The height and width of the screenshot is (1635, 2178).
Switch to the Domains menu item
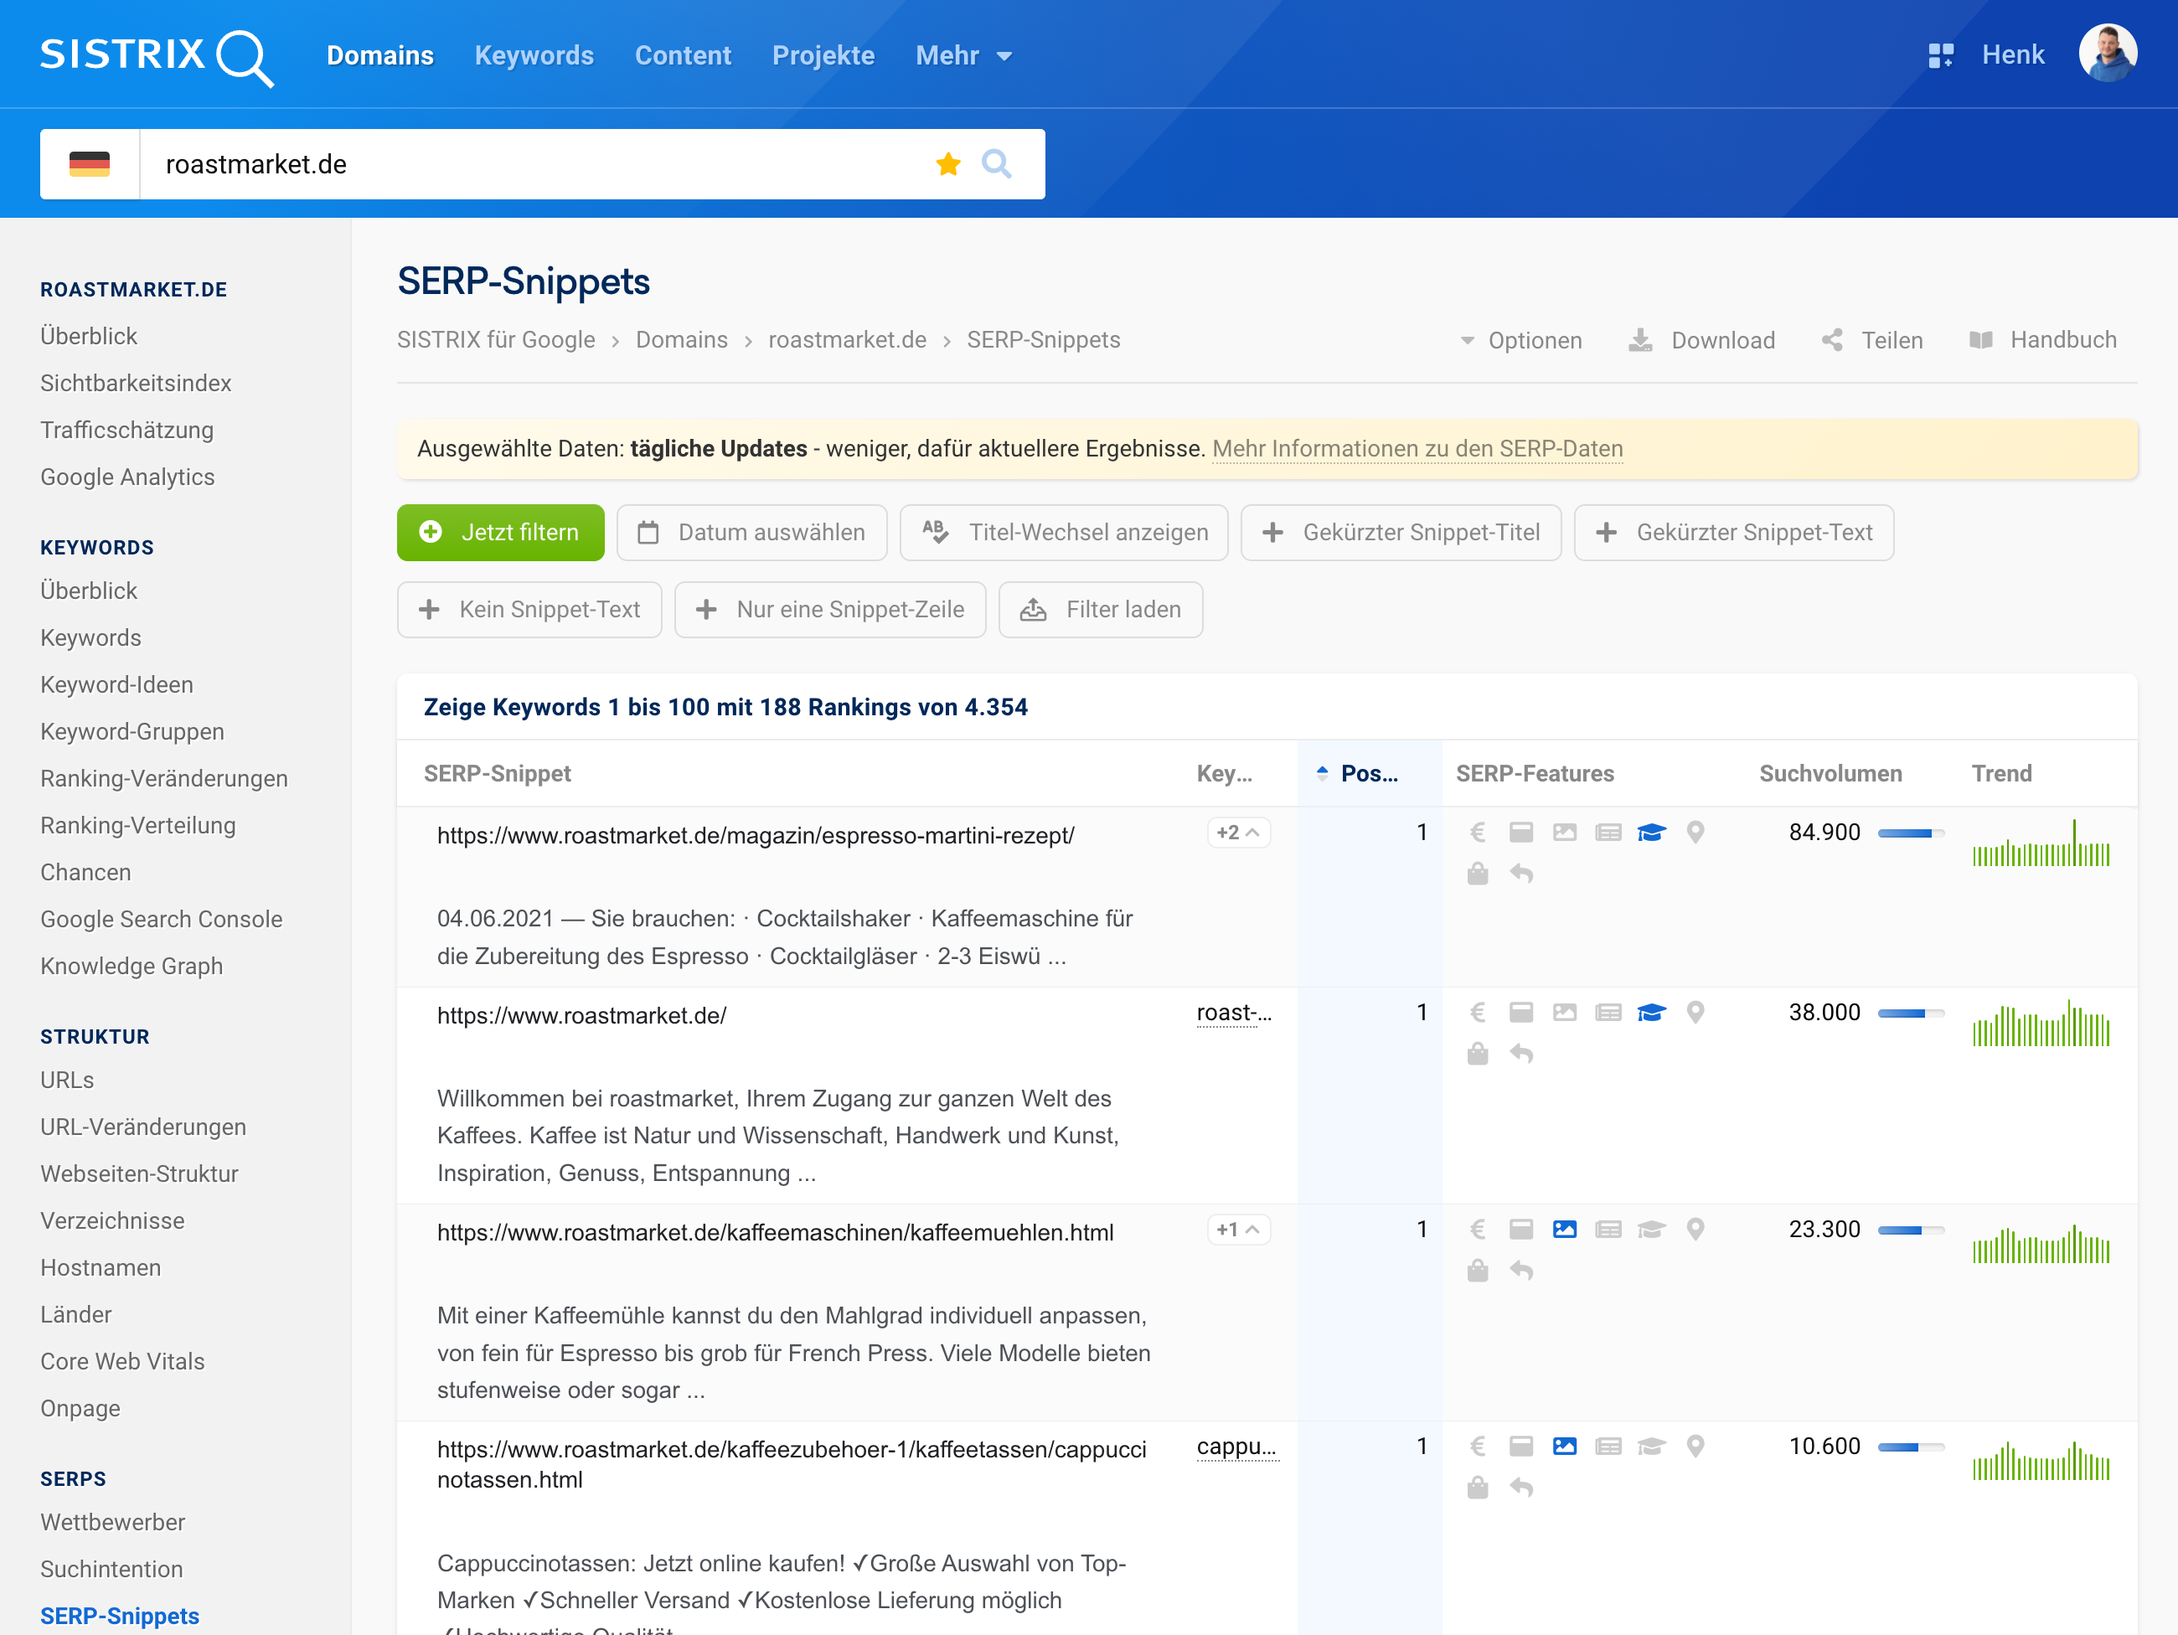pyautogui.click(x=380, y=56)
